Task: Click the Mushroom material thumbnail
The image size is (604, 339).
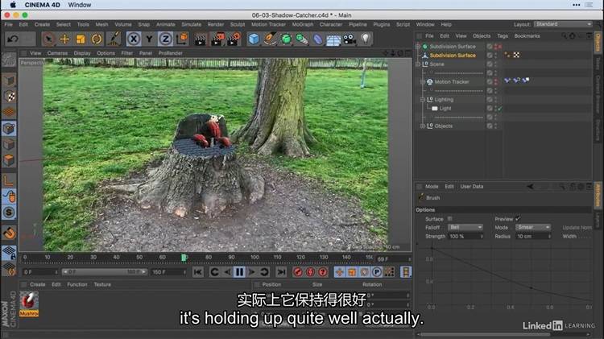Action: point(29,304)
